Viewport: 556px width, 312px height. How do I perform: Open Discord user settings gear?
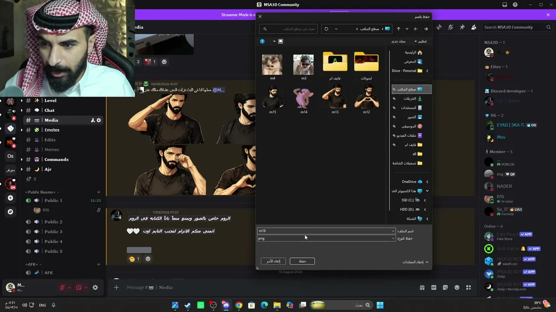[x=95, y=287]
